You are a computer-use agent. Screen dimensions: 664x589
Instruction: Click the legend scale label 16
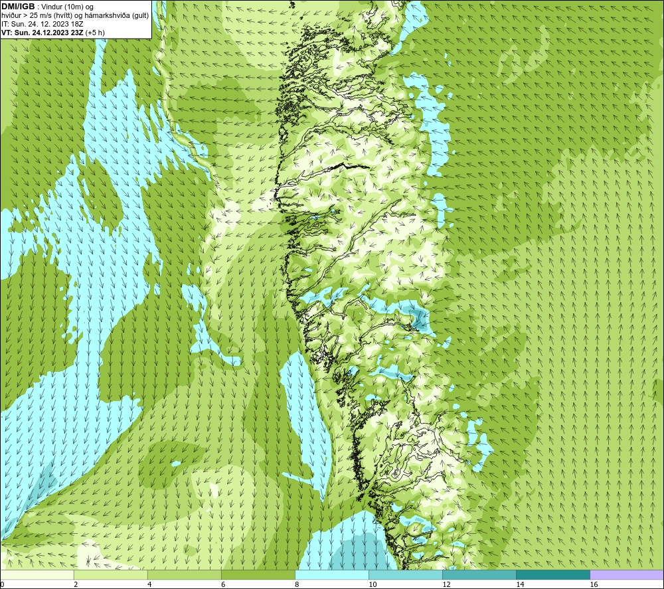594,585
